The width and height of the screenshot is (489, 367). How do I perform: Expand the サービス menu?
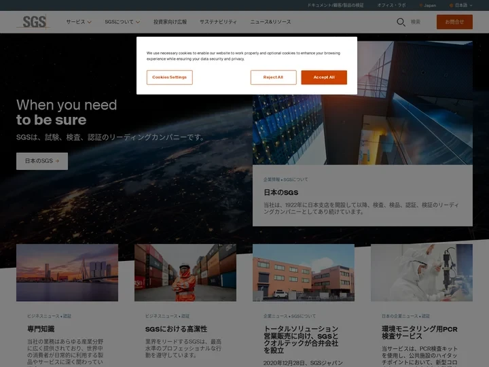pos(79,22)
